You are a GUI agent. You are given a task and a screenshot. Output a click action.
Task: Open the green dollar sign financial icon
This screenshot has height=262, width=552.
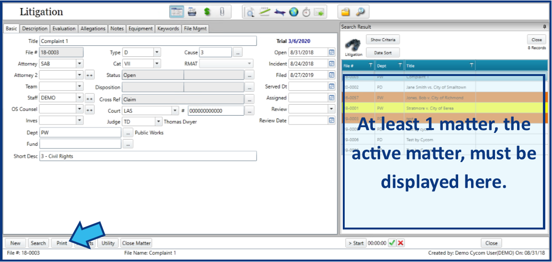click(x=207, y=12)
